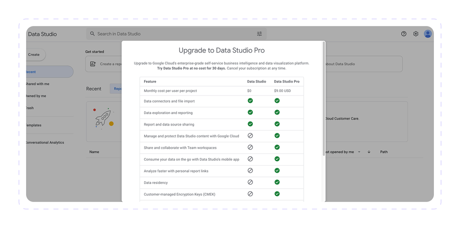This screenshot has width=460, height=228.
Task: Select Recent in the sidebar
Action: pos(49,72)
